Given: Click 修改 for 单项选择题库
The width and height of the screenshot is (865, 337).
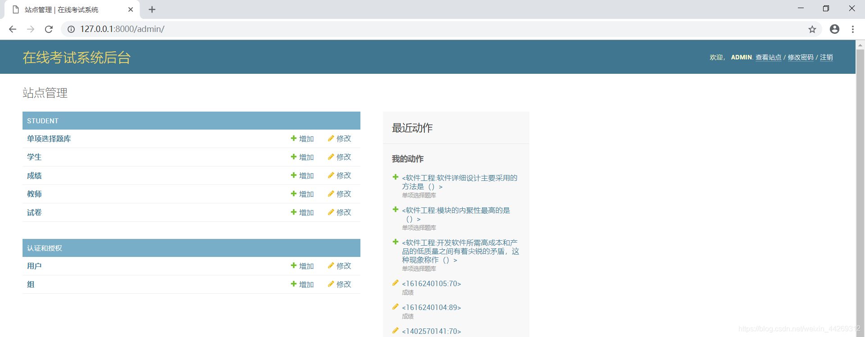Looking at the screenshot, I should tap(340, 139).
